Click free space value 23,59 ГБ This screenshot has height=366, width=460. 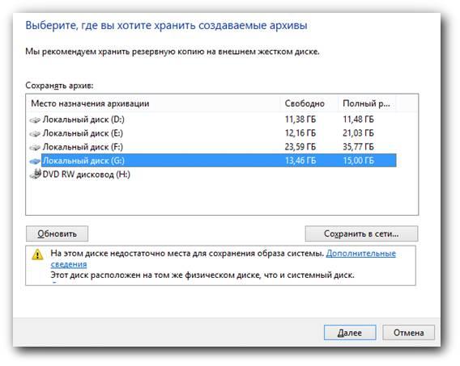[x=300, y=147]
